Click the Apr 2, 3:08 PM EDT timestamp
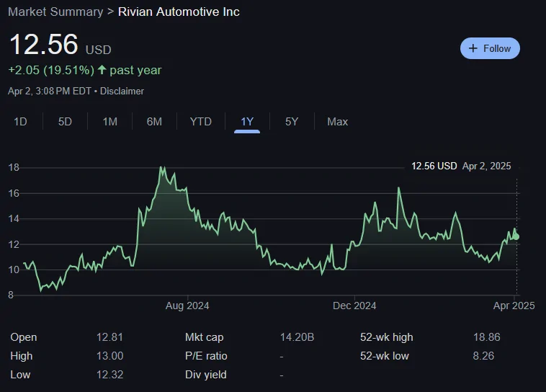546x392 pixels. click(50, 92)
